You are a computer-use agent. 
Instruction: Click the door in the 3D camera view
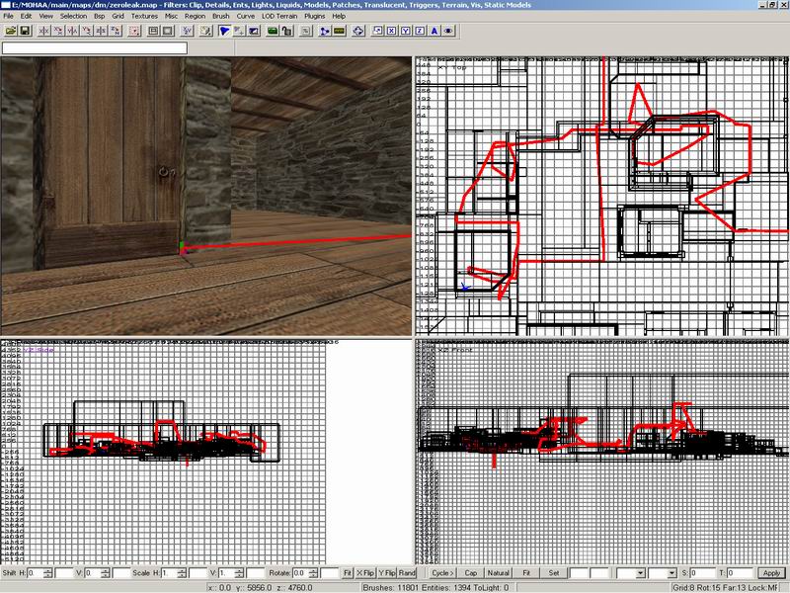pyautogui.click(x=114, y=161)
